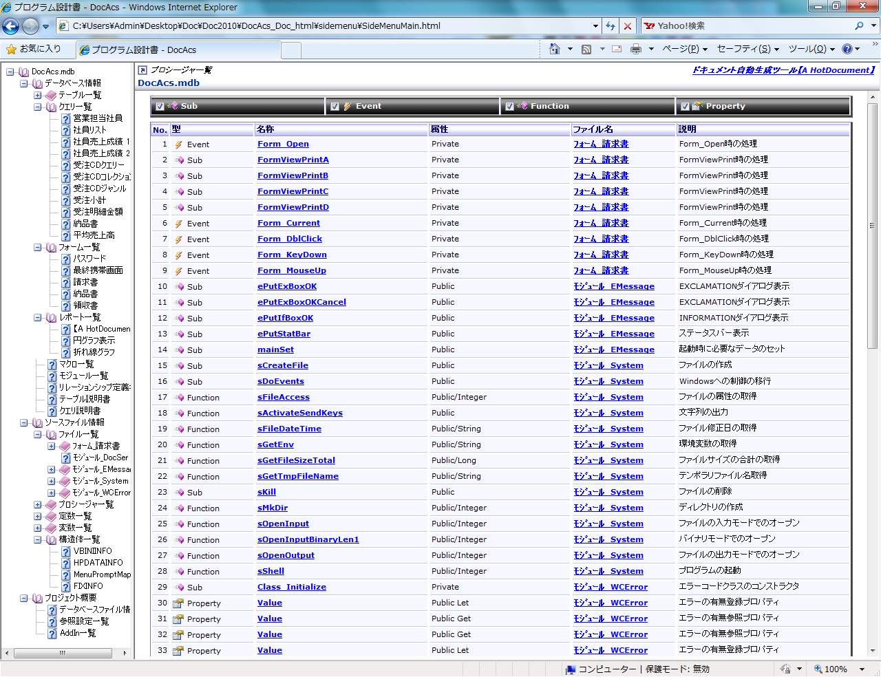Open the Favorites star button
The width and height of the screenshot is (881, 677).
click(x=33, y=49)
